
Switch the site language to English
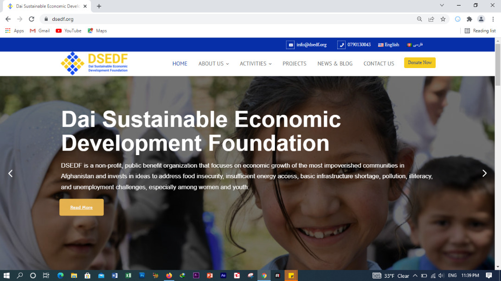[389, 44]
